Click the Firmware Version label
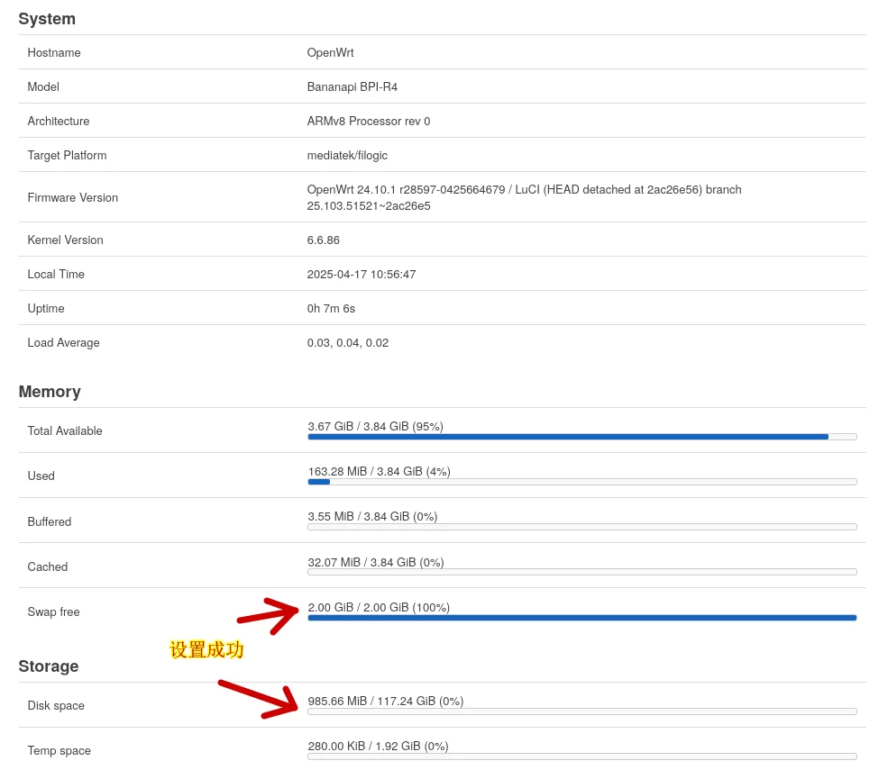The height and width of the screenshot is (779, 888). coord(72,197)
